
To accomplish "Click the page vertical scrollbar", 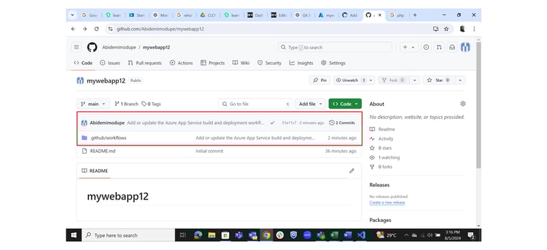I will point(479,105).
